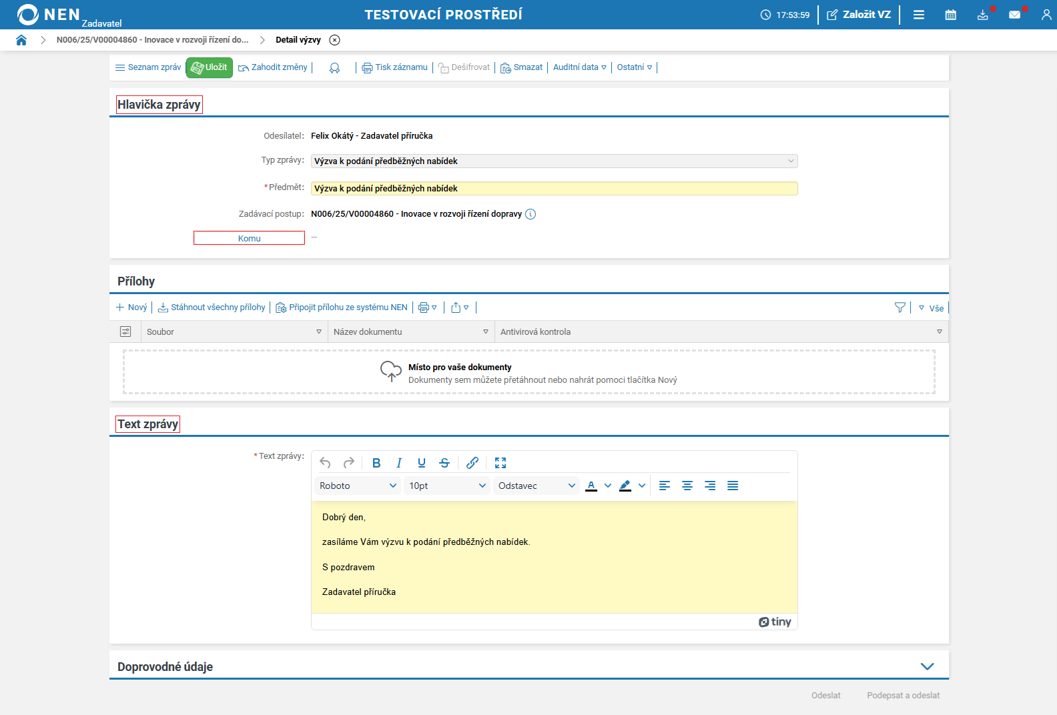The image size is (1057, 715).
Task: Open the 10pt font size dropdown
Action: 447,486
